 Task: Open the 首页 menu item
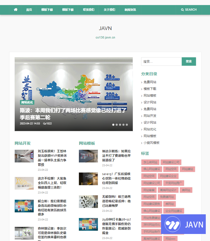(x=29, y=10)
